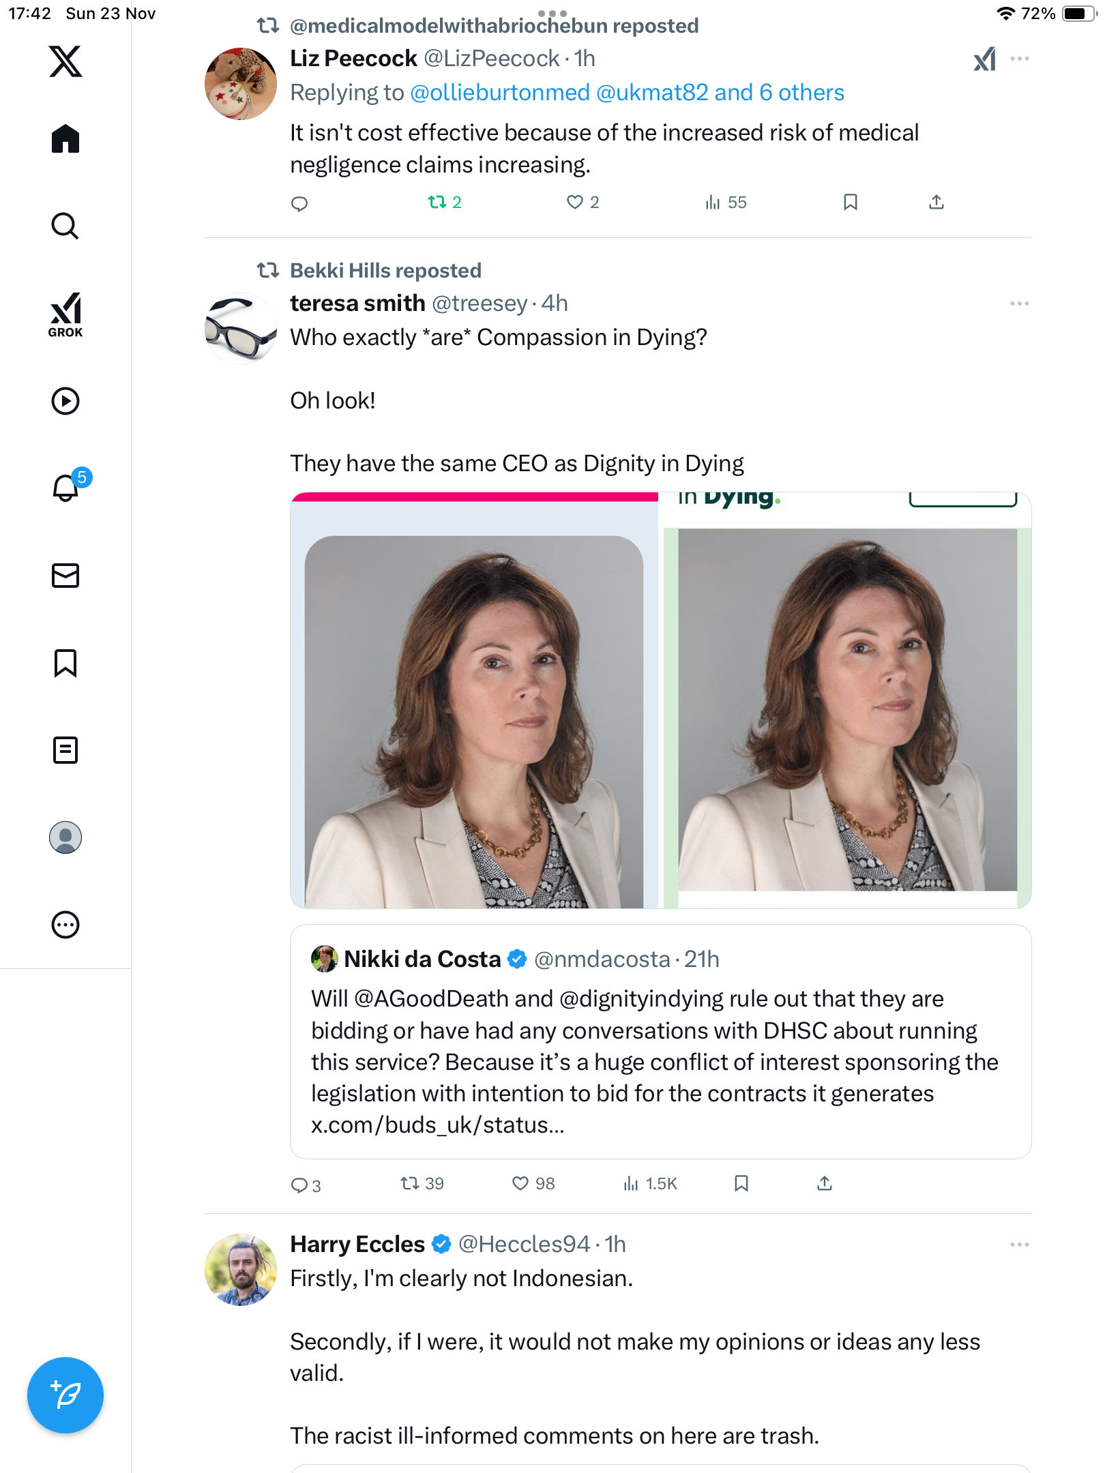Bookmark Liz Peecock's post
The height and width of the screenshot is (1473, 1105).
[x=851, y=202]
